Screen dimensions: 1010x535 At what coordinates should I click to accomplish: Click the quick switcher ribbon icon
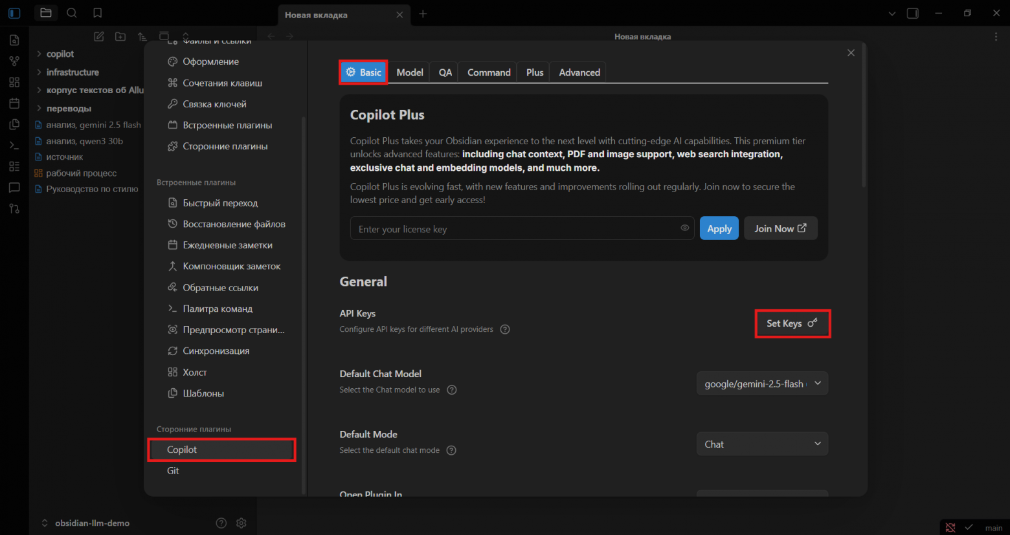[x=14, y=40]
